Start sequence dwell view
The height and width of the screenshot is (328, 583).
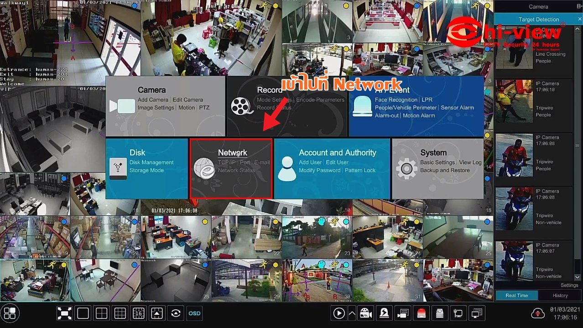pyautogui.click(x=175, y=313)
